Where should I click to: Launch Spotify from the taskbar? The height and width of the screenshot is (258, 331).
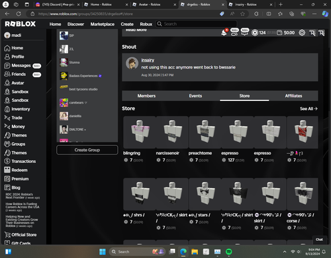[229, 251]
